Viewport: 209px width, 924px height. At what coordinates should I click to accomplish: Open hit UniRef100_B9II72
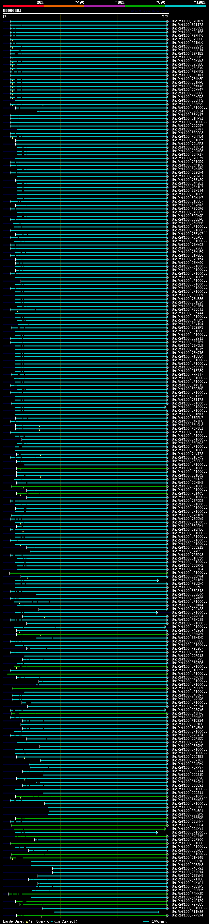[x=187, y=25]
